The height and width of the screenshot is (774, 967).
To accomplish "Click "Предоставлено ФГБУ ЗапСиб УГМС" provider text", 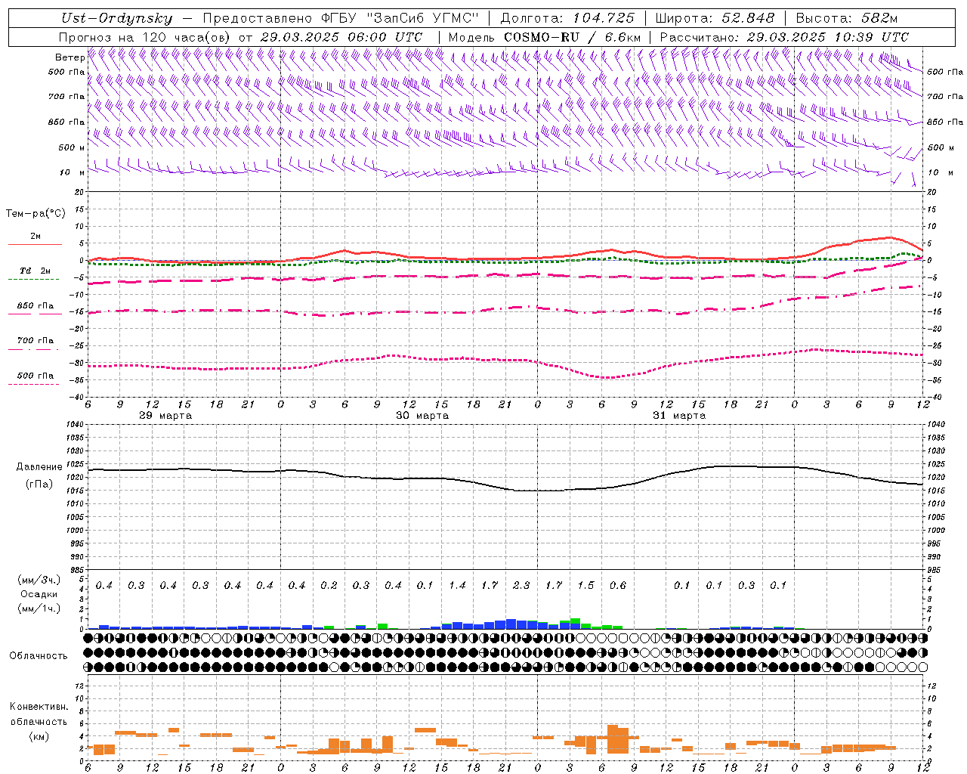I will (x=341, y=19).
